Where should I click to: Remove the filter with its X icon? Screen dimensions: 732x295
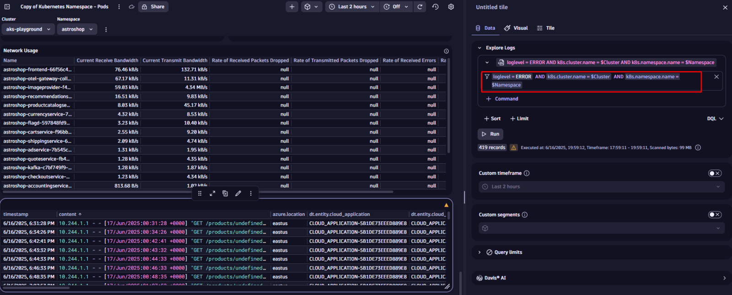coord(716,77)
